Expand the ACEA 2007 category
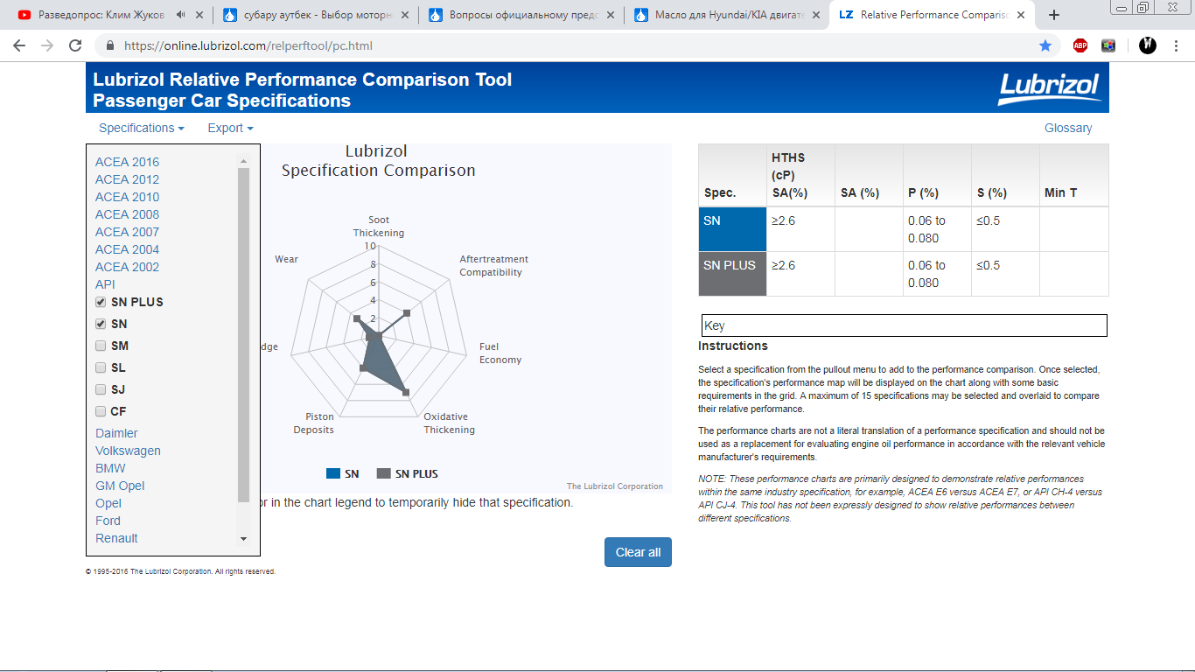The height and width of the screenshot is (672, 1195). pyautogui.click(x=128, y=232)
